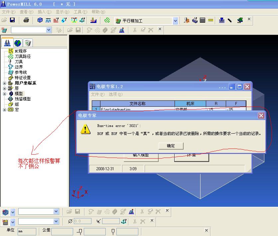
Task: Open the tool toolbar name dropdown
Action: tap(56, 221)
